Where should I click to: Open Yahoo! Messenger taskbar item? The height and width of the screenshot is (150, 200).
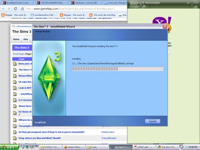coord(74,147)
